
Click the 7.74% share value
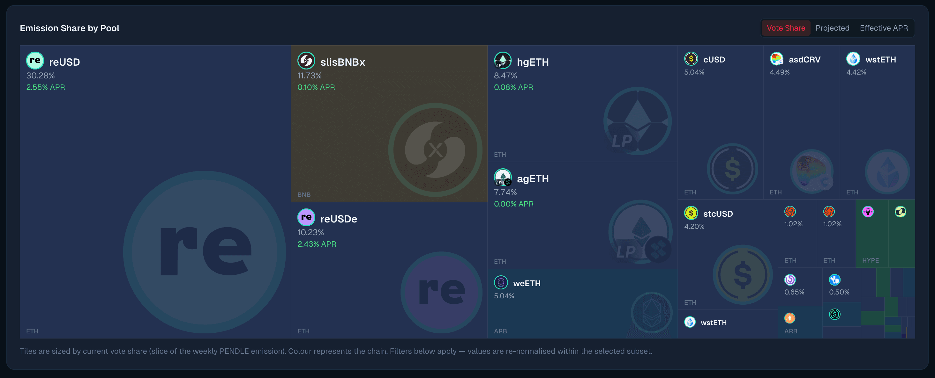coord(505,192)
